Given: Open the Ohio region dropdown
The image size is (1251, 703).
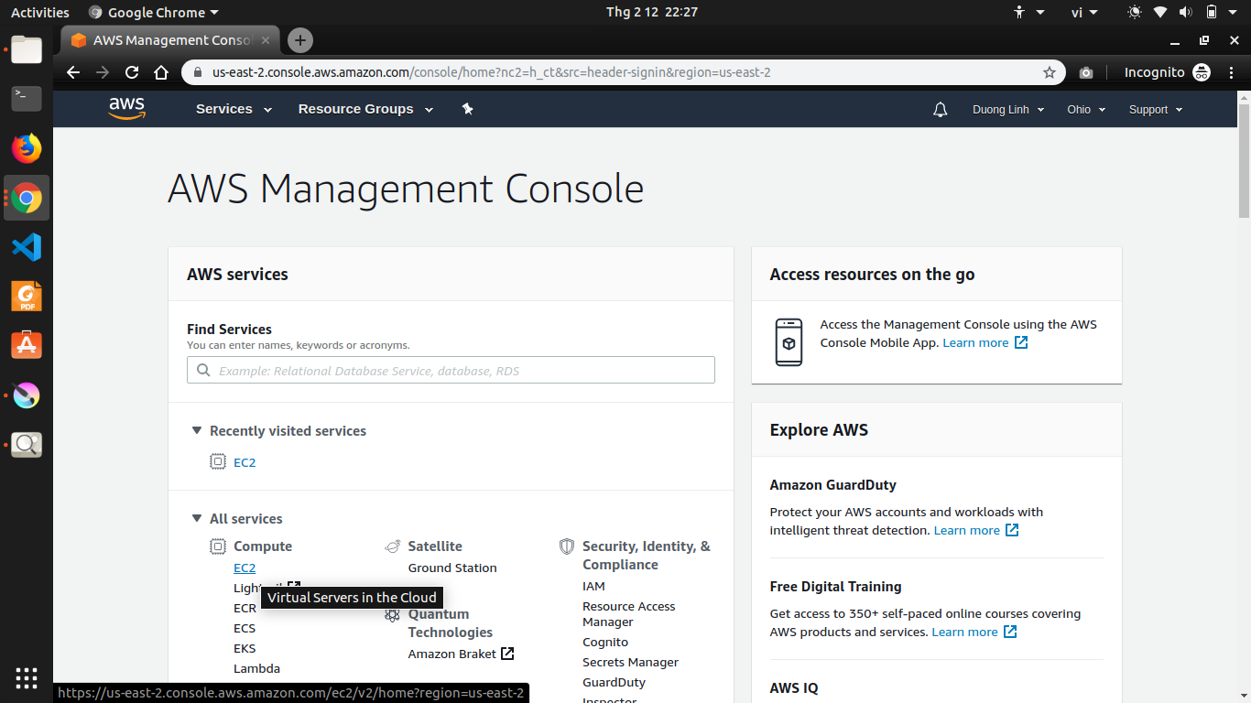Looking at the screenshot, I should coord(1086,110).
